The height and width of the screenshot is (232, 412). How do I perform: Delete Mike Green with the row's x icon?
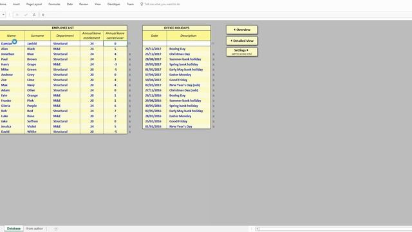click(130, 70)
